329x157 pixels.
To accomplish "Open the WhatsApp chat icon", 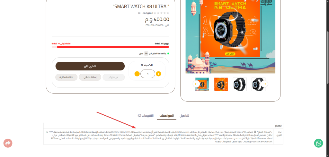I will 318,143.
